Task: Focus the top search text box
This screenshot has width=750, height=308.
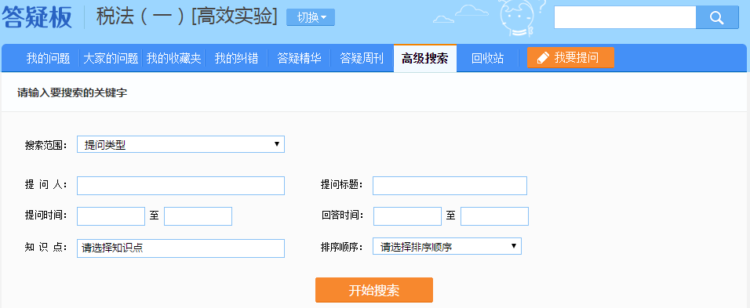Action: pos(624,18)
